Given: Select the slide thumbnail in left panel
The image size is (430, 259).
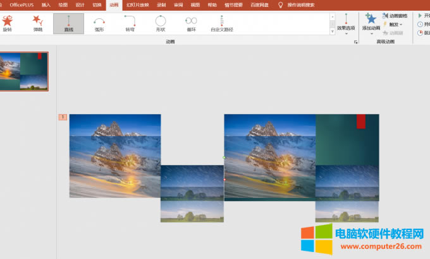Looking at the screenshot, I should pos(23,71).
